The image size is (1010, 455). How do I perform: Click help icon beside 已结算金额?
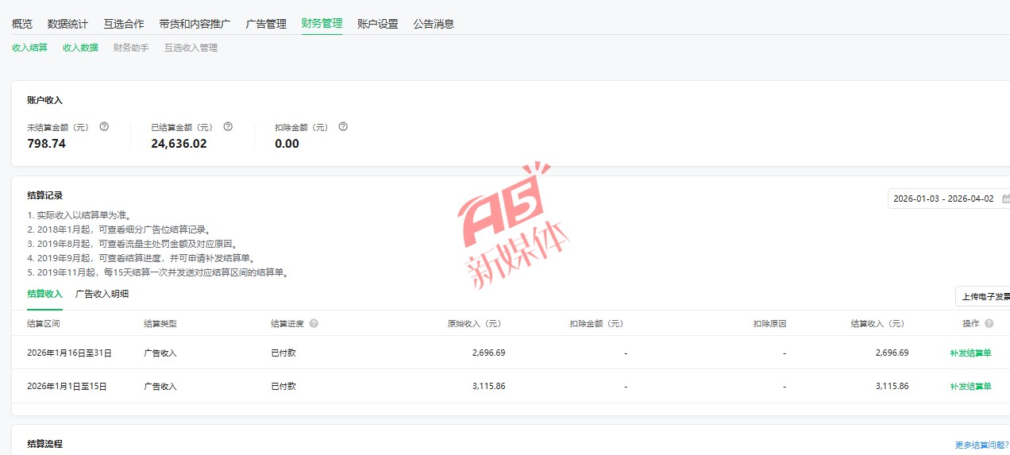tap(228, 127)
